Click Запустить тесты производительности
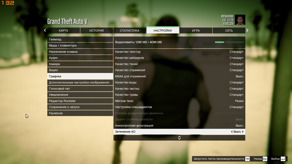Image resolution: width=292 pixels, height=164 pixels. (x=219, y=159)
